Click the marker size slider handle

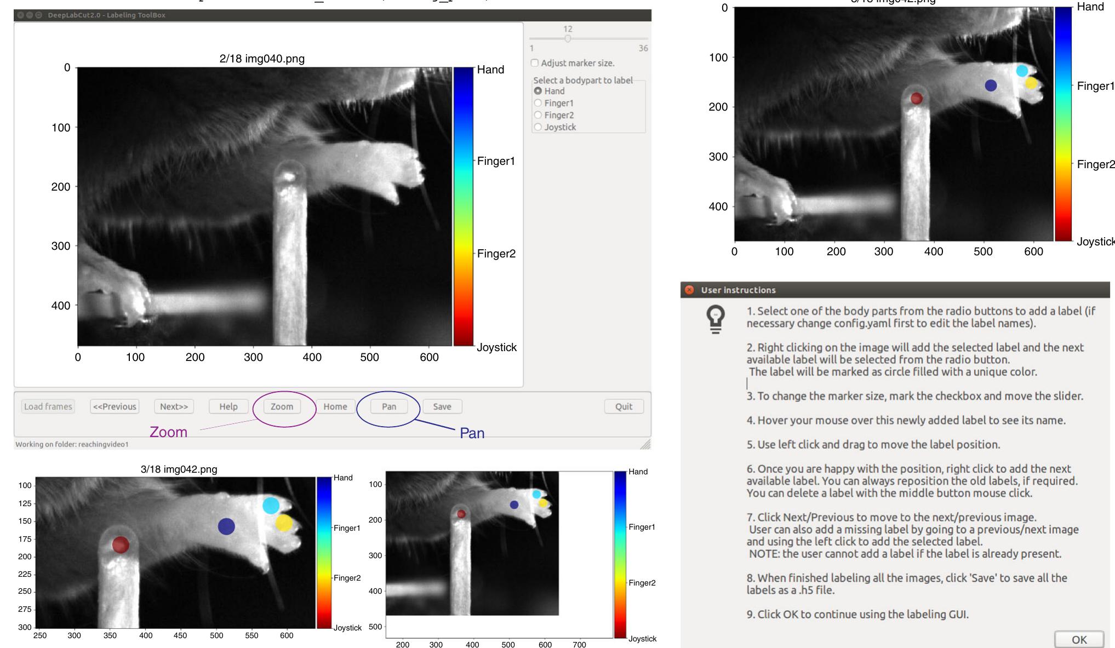568,39
